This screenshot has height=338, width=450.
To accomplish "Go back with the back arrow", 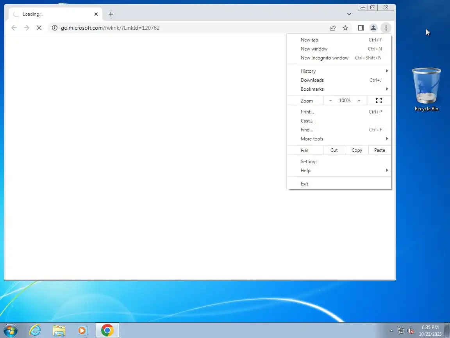I will point(14,28).
